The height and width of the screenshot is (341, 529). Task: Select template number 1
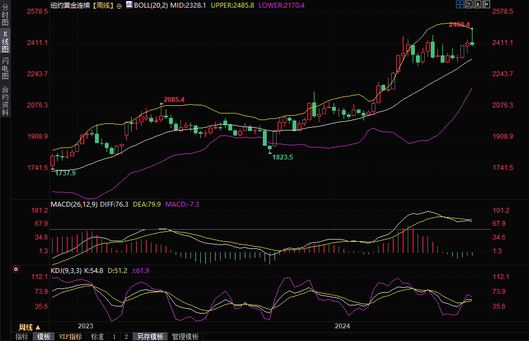tap(114, 337)
